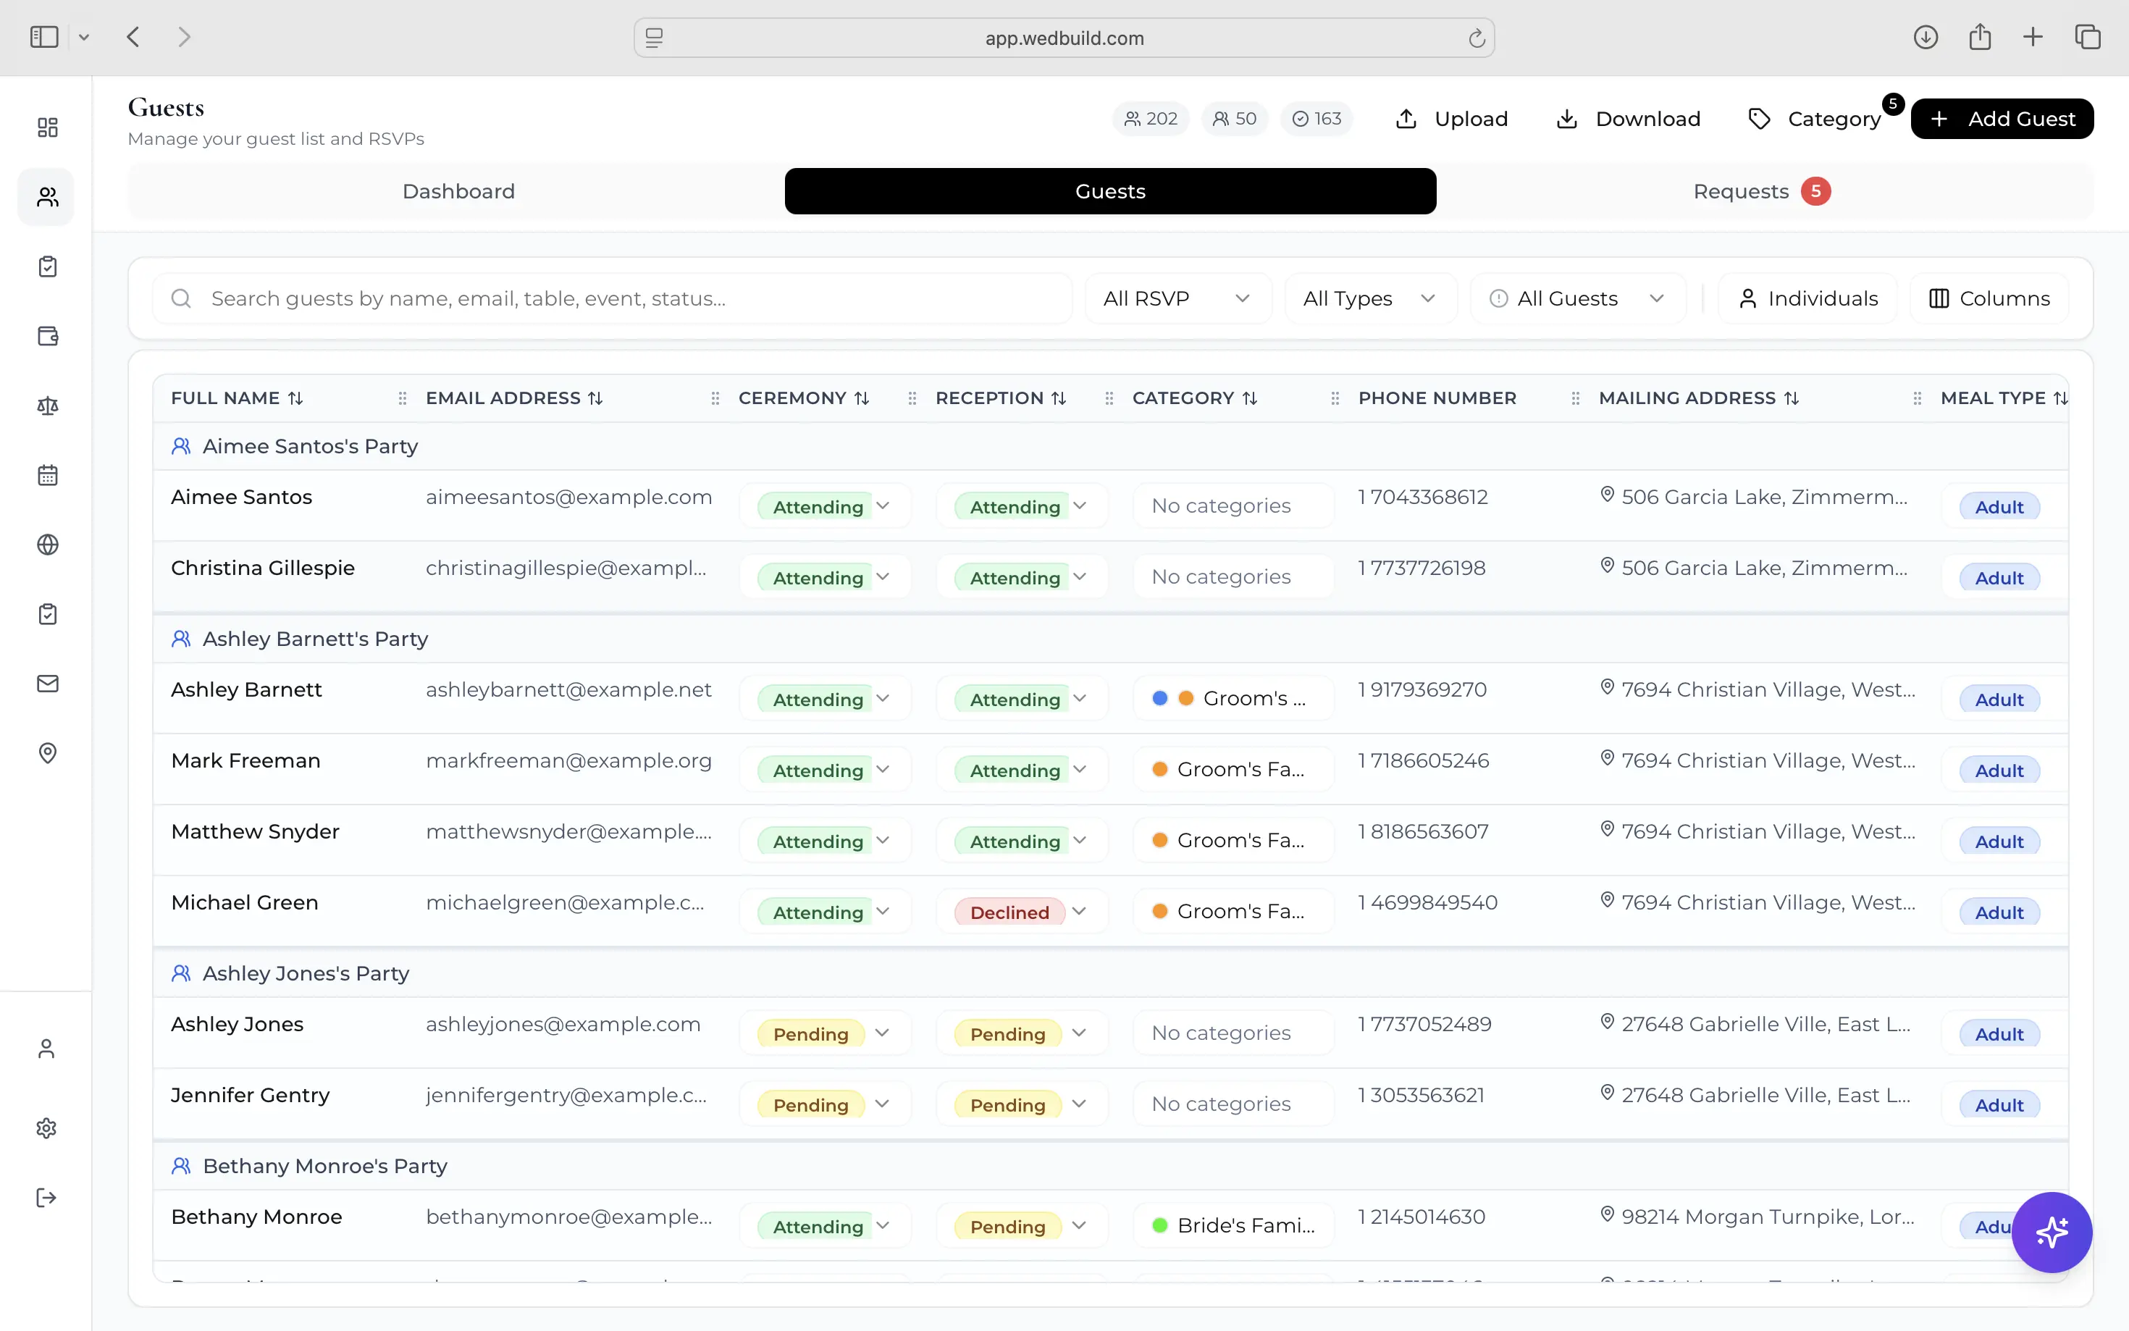Open the settings gear icon in sidebar
This screenshot has height=1331, width=2129.
pos(46,1128)
